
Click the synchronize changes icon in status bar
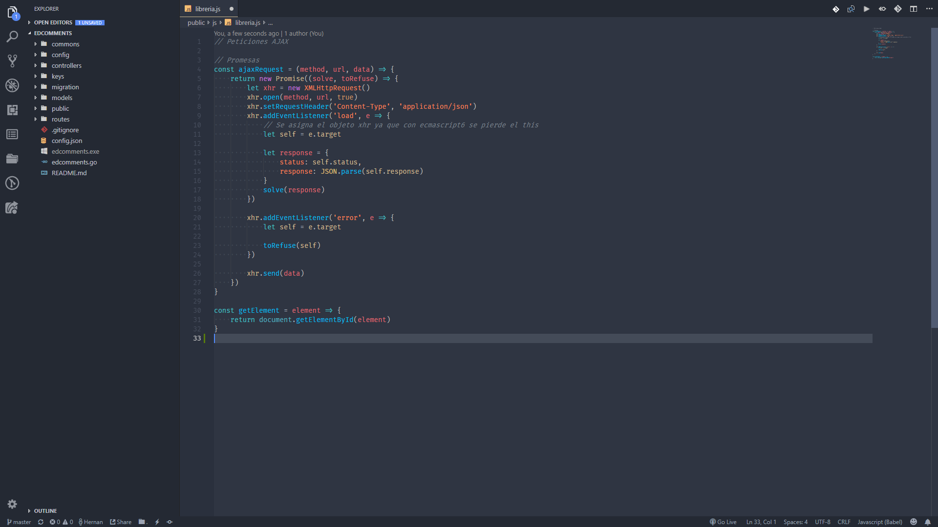(x=41, y=522)
